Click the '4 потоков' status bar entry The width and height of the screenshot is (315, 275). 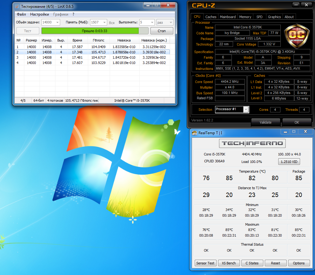coord(55,101)
